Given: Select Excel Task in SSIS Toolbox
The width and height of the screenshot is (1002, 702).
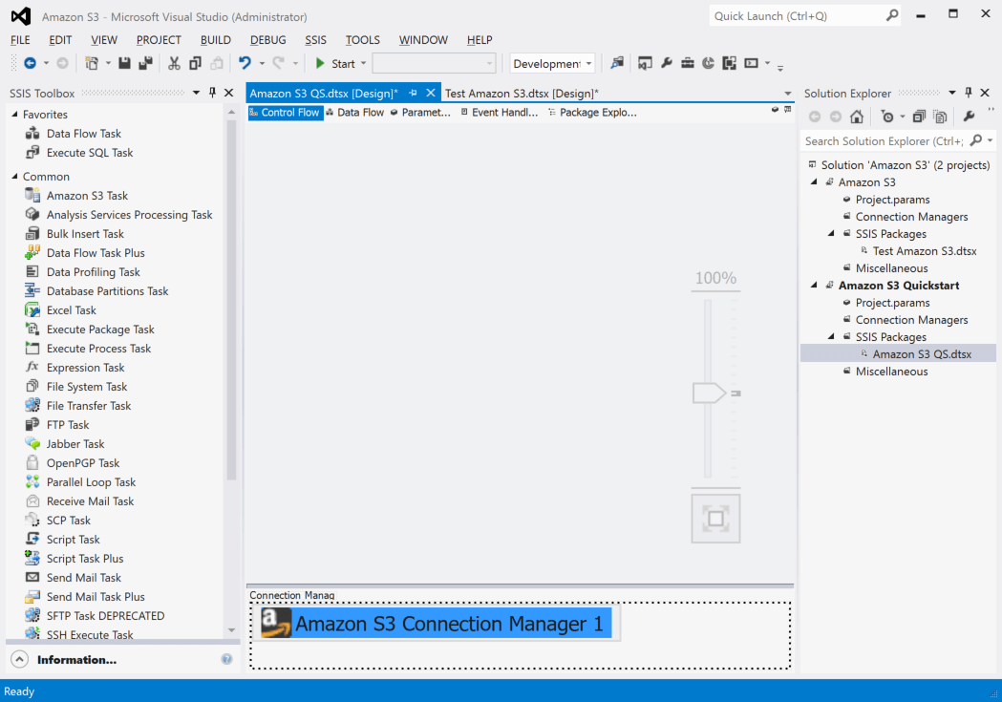Looking at the screenshot, I should pos(72,310).
